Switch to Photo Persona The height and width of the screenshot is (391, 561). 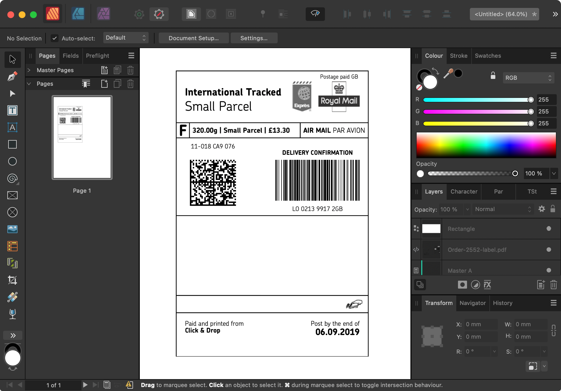tap(104, 14)
